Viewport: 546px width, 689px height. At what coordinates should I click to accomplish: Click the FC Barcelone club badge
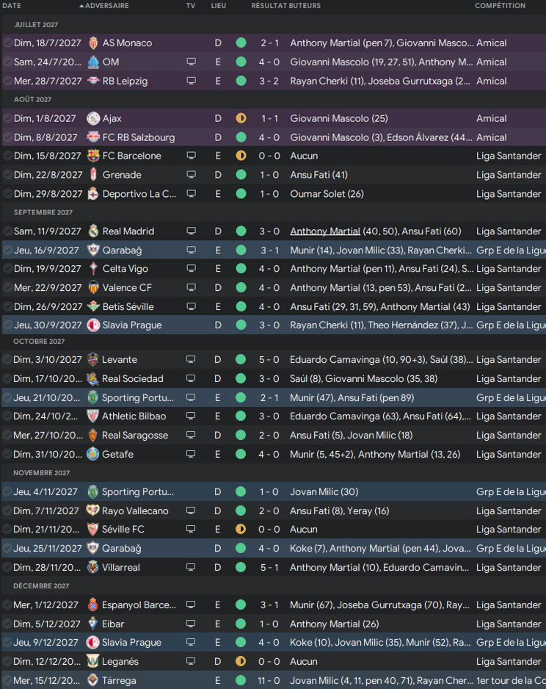(x=92, y=156)
